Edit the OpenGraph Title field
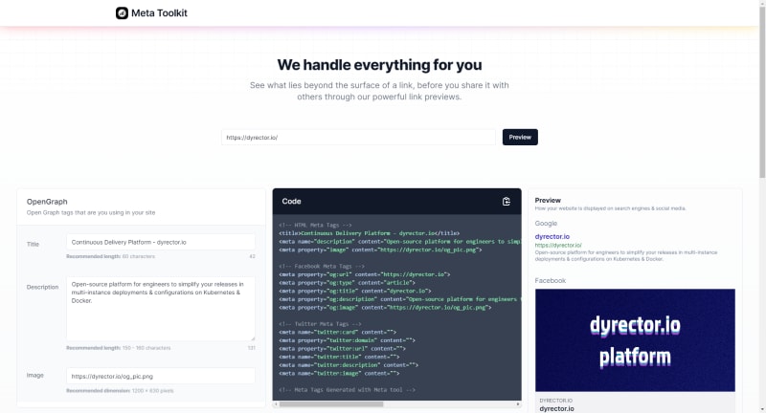This screenshot has height=413, width=766. point(161,242)
